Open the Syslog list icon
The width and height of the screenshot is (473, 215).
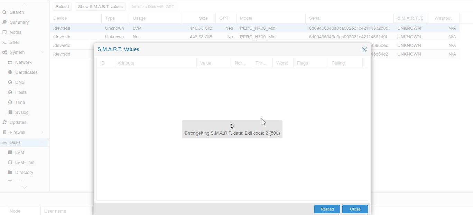click(x=10, y=113)
